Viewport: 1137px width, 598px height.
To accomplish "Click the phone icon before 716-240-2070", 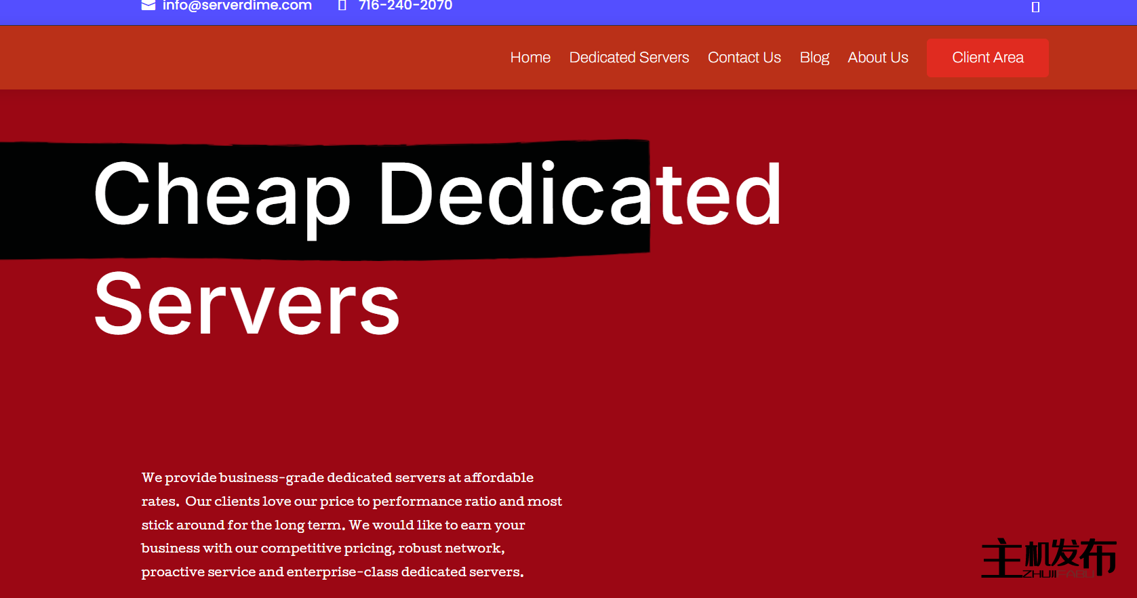I will [342, 5].
